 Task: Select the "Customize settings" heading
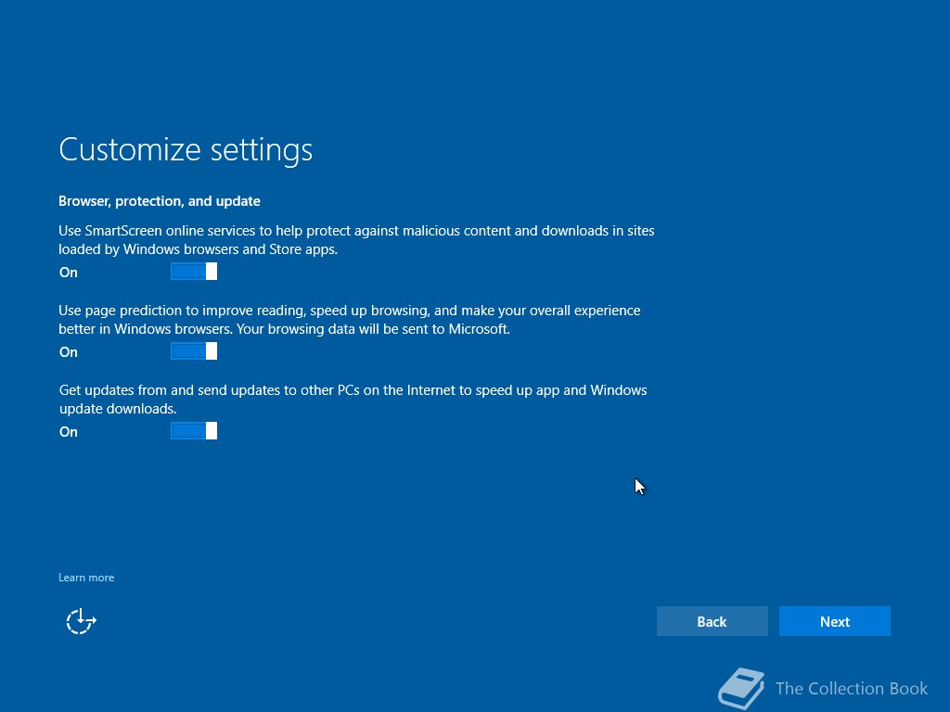pyautogui.click(x=186, y=149)
